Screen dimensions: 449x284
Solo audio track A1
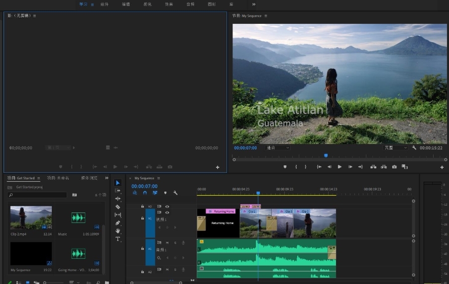click(175, 243)
